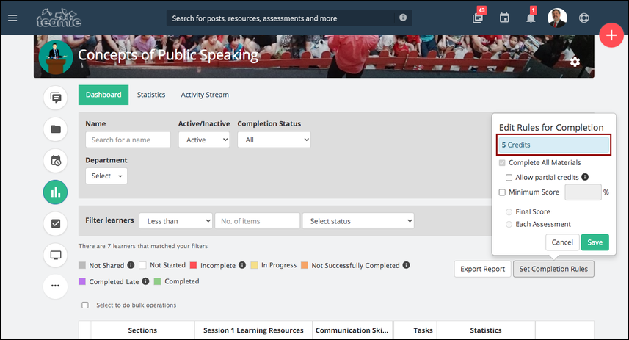Switch to the Activity Stream tab

[205, 95]
